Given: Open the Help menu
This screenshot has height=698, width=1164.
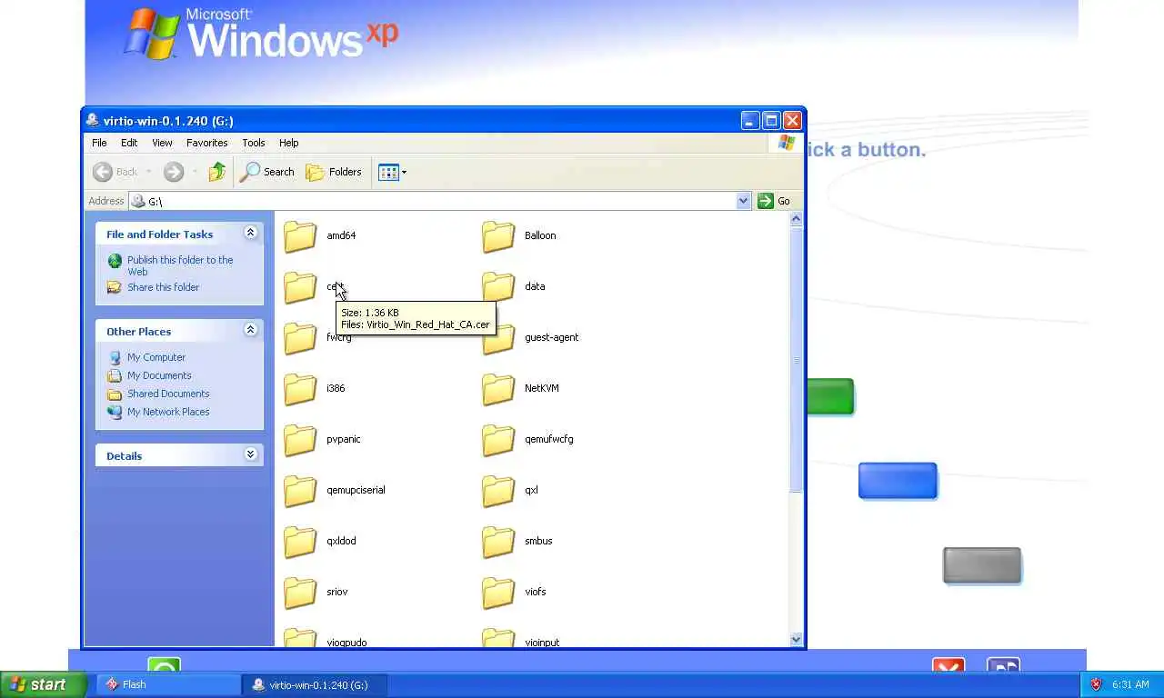Looking at the screenshot, I should click(x=288, y=143).
